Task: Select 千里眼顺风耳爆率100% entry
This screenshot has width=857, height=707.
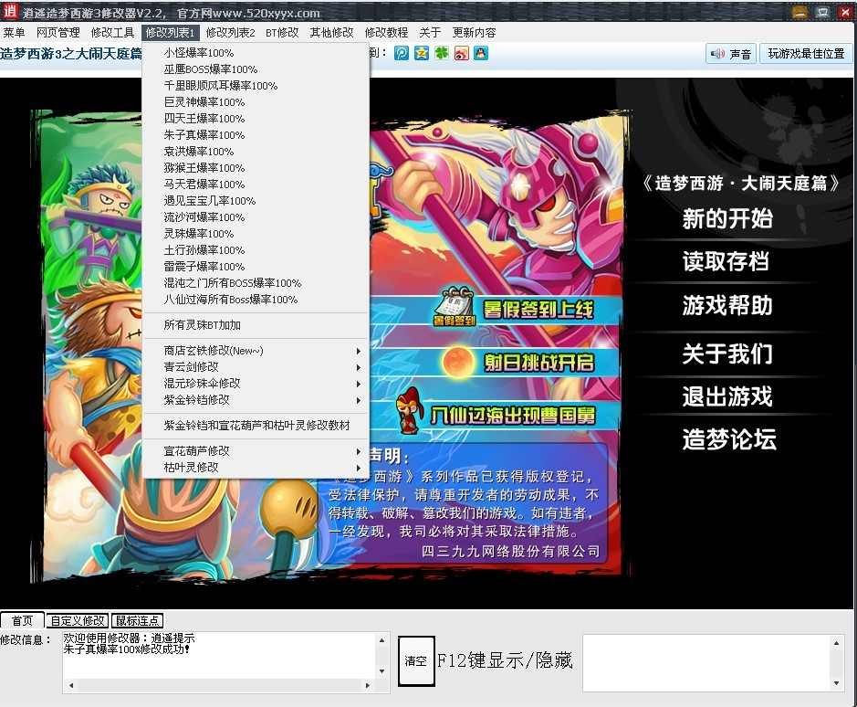Action: coord(256,86)
